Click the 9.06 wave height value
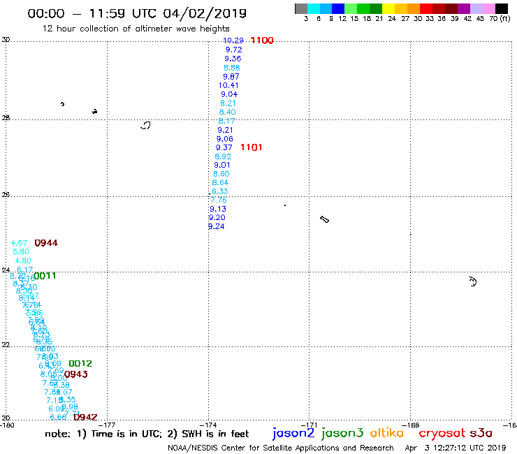Viewport: 517px width, 454px height. coord(225,139)
